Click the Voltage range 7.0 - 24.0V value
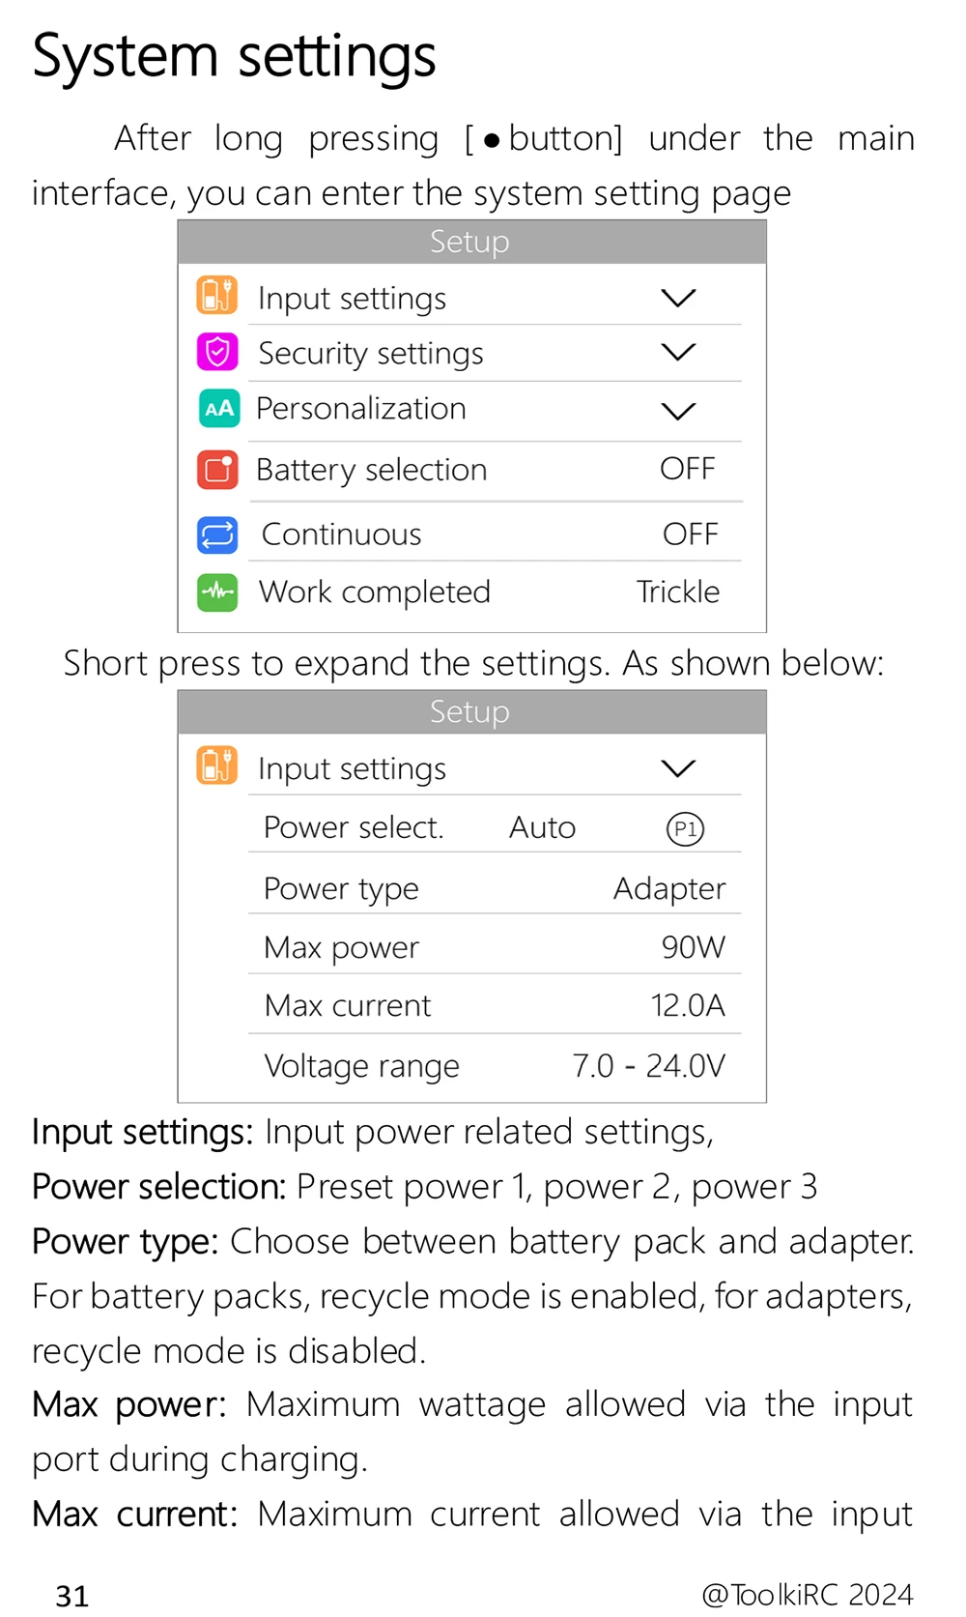 pyautogui.click(x=648, y=1065)
